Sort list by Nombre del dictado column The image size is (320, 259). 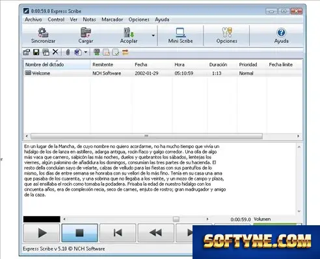point(57,64)
